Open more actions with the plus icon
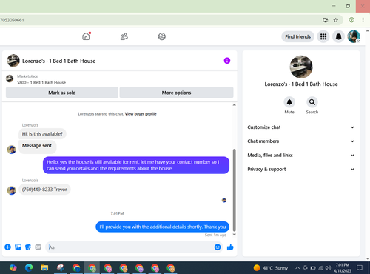 click(x=7, y=247)
